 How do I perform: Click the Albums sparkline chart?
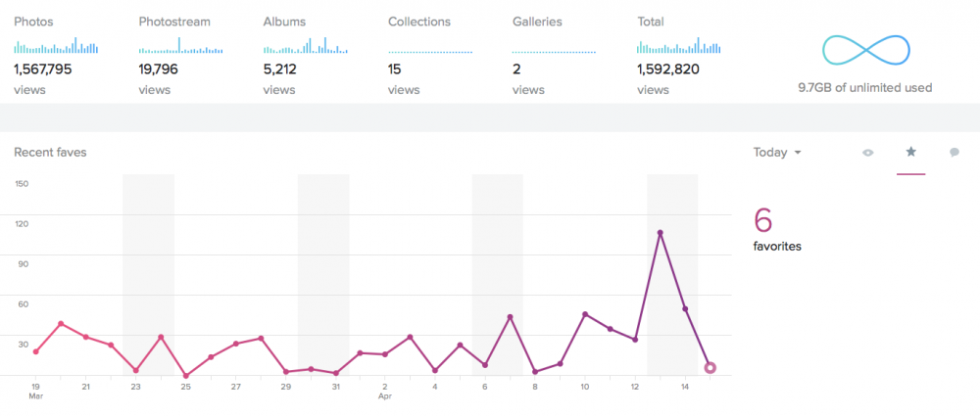(x=305, y=46)
